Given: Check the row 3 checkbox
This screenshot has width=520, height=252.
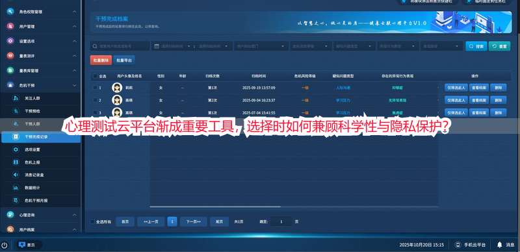Looking at the screenshot, I should (95, 113).
